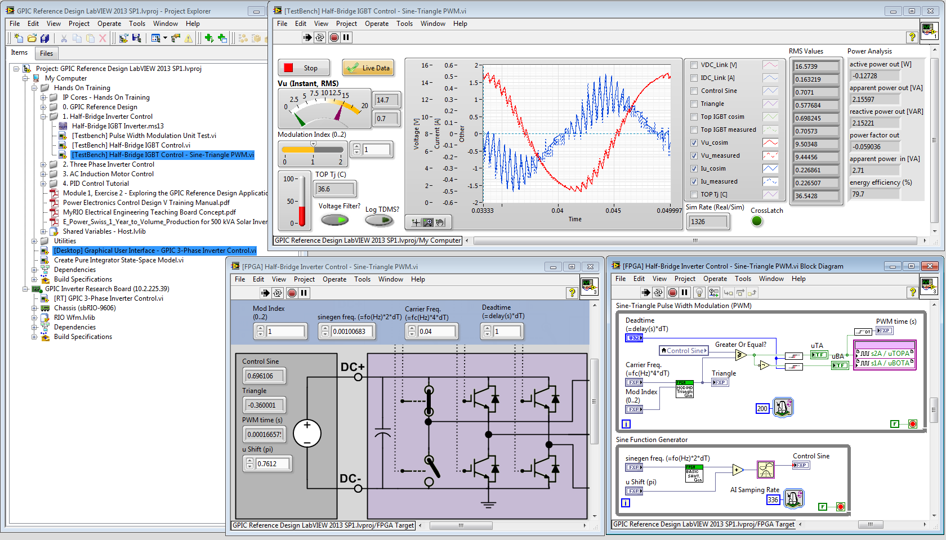The height and width of the screenshot is (540, 946).
Task: Click Pause icon in TestBench window toolbar
Action: click(x=346, y=37)
